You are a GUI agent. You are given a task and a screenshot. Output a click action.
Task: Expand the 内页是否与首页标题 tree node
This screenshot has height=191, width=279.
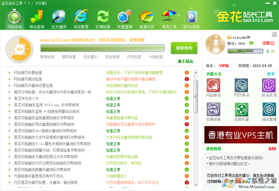(9, 182)
